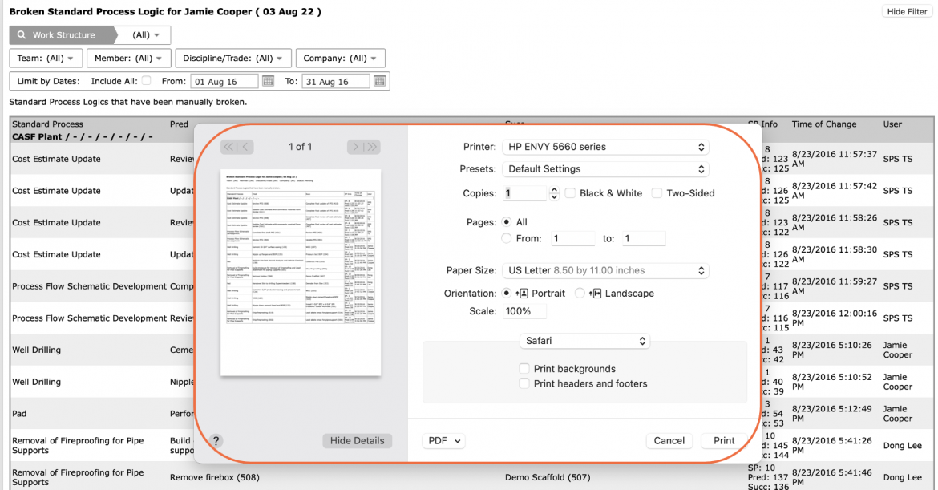This screenshot has height=490, width=938.
Task: Click the Copies input field
Action: click(524, 193)
